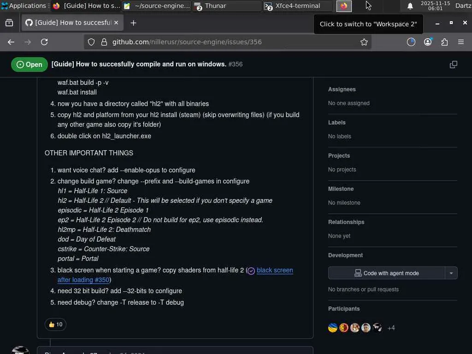Reload the current page
The image size is (472, 354).
pyautogui.click(x=44, y=42)
